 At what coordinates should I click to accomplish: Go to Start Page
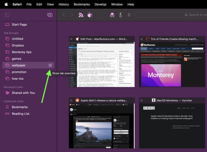click(x=19, y=24)
